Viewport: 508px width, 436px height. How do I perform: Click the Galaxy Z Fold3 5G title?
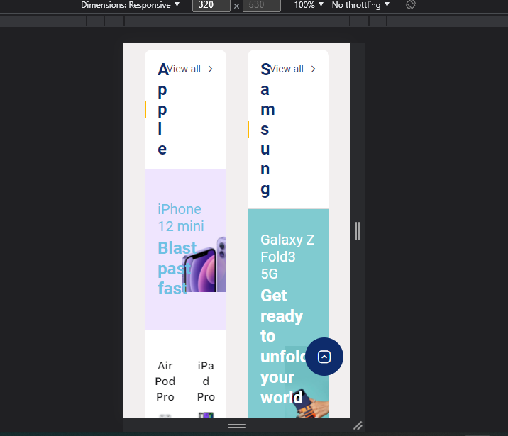tap(287, 257)
